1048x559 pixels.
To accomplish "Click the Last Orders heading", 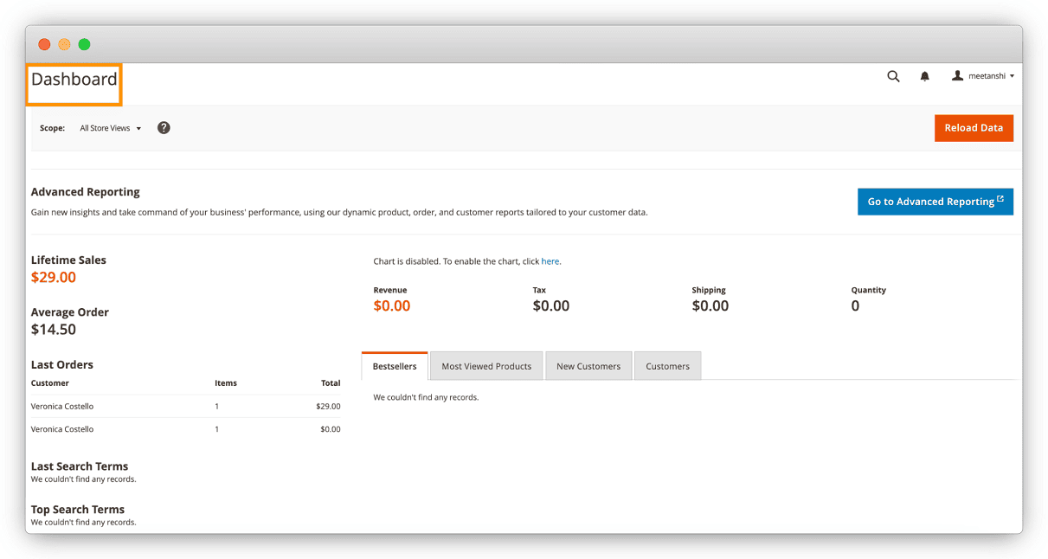I will coord(62,364).
